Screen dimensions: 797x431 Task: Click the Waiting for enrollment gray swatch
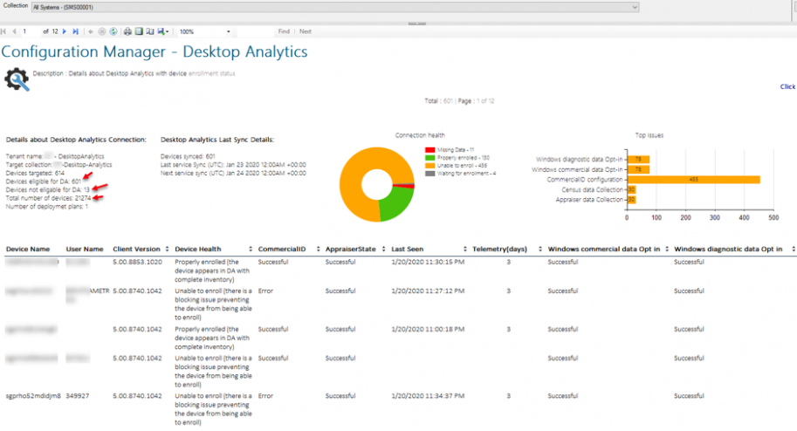pyautogui.click(x=430, y=174)
